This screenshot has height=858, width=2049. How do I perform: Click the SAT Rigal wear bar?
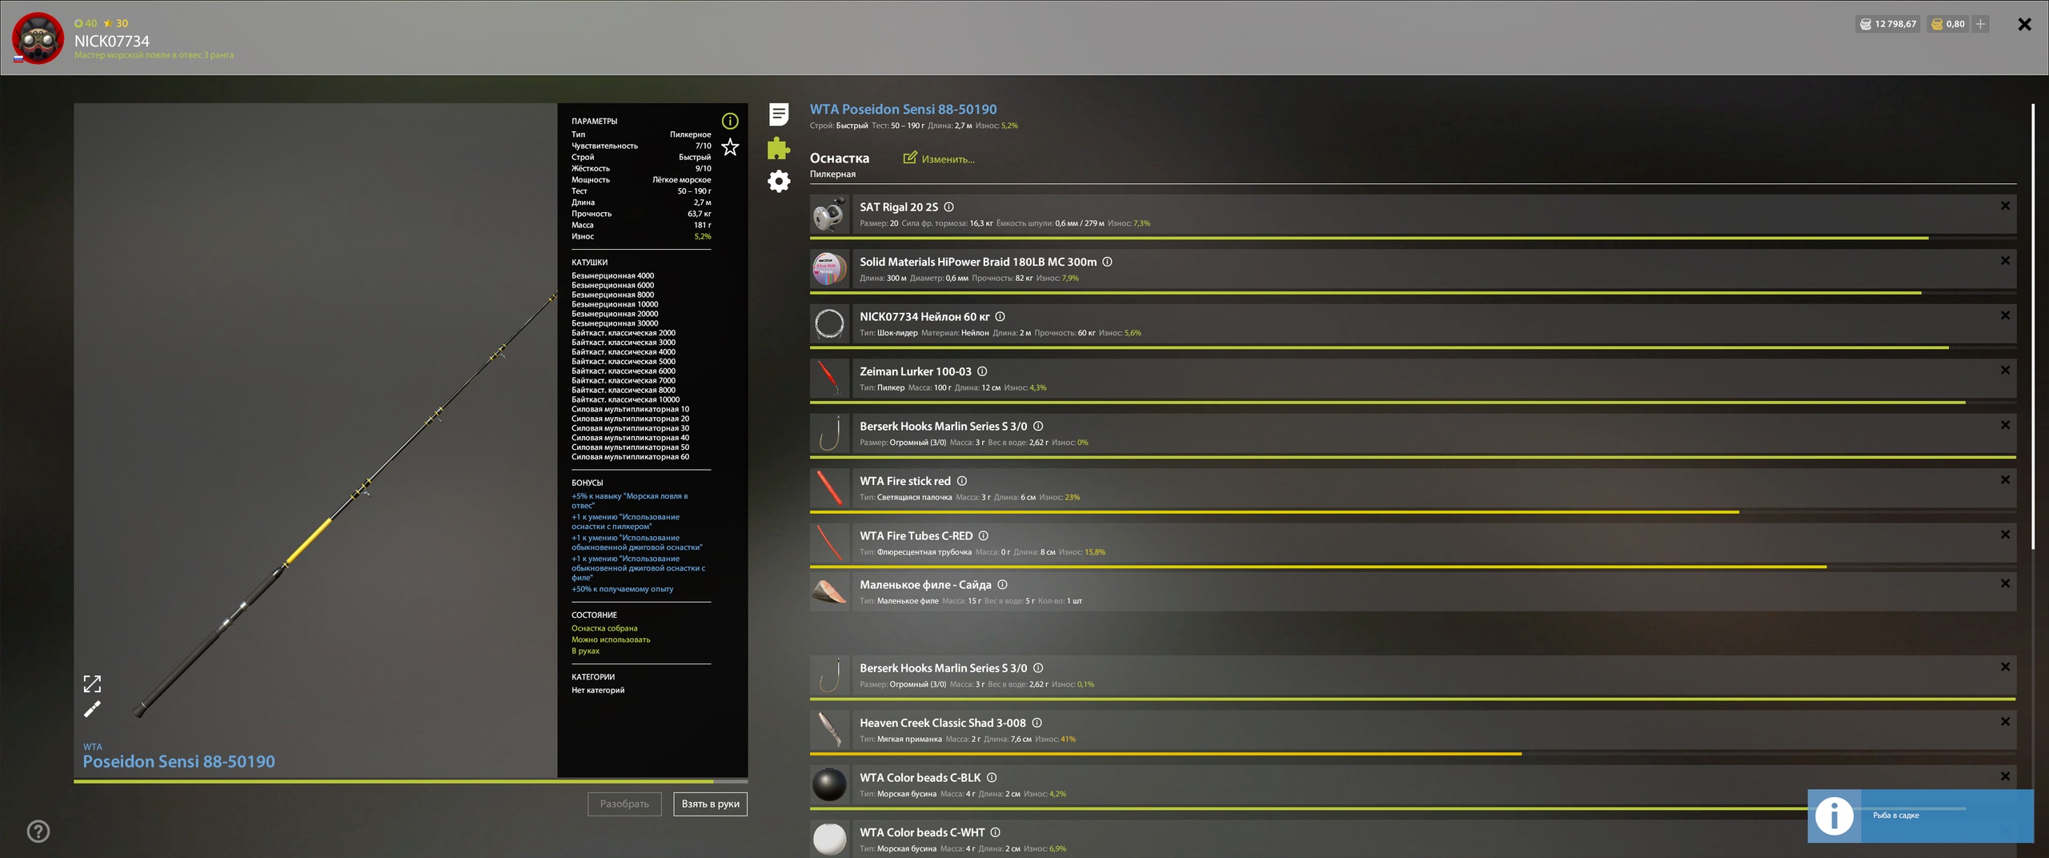coord(1413,238)
